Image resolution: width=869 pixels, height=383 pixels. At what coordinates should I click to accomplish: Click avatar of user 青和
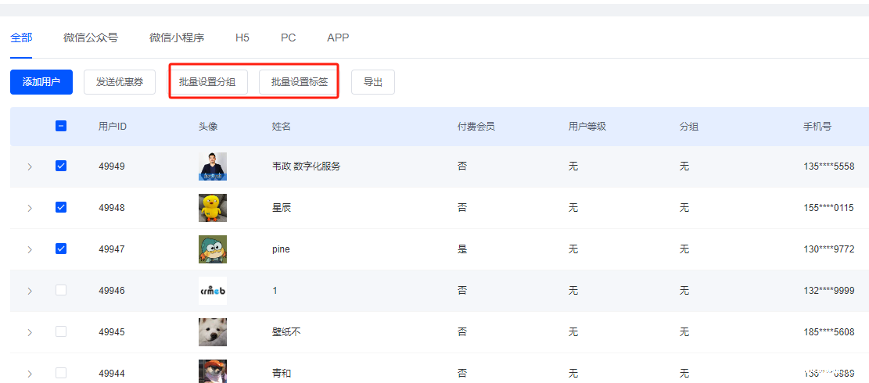click(213, 372)
